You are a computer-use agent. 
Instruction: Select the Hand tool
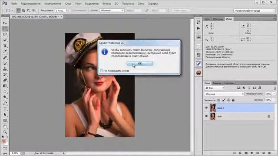point(5,127)
